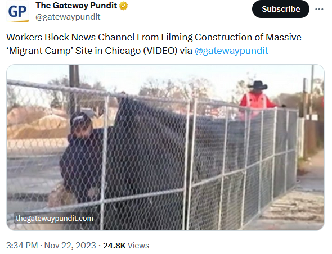Screen dimensions: 332x254
Task: Click the @gatewaypundit handle below the name
Action: (68, 17)
